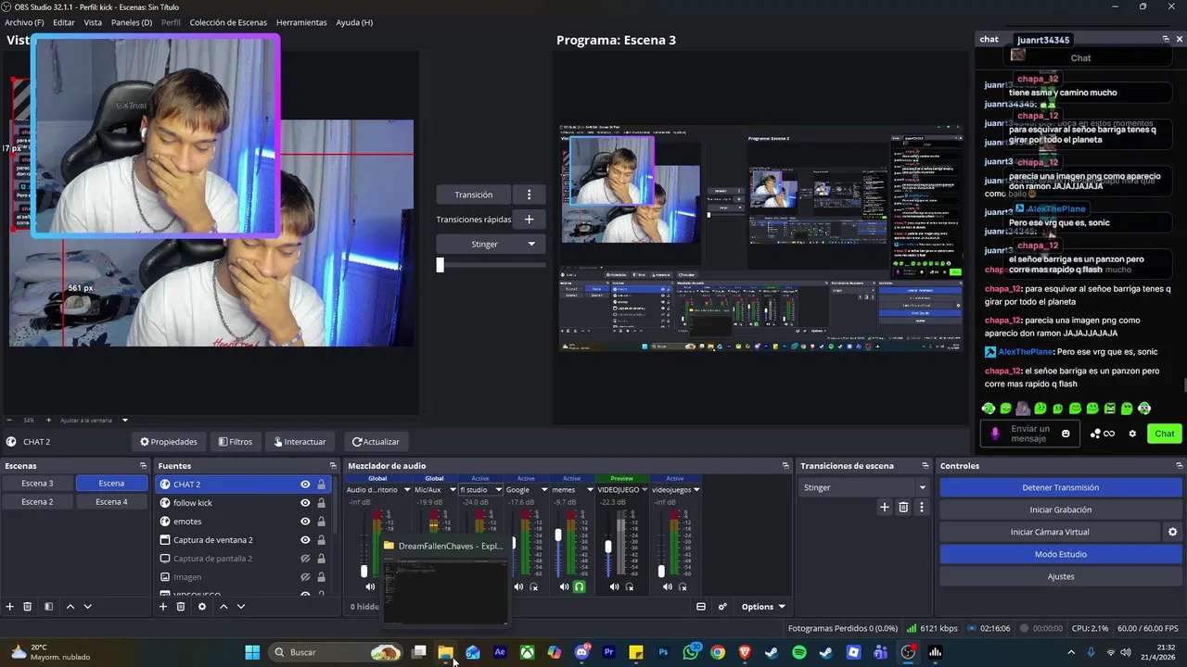Screen dimensions: 1187x667
Task: Expand the fl studio channel dropdown
Action: pyautogui.click(x=498, y=490)
